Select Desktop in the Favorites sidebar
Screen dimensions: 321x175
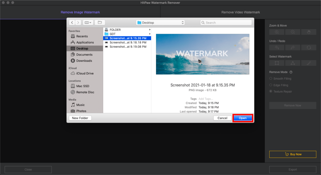[x=85, y=49]
